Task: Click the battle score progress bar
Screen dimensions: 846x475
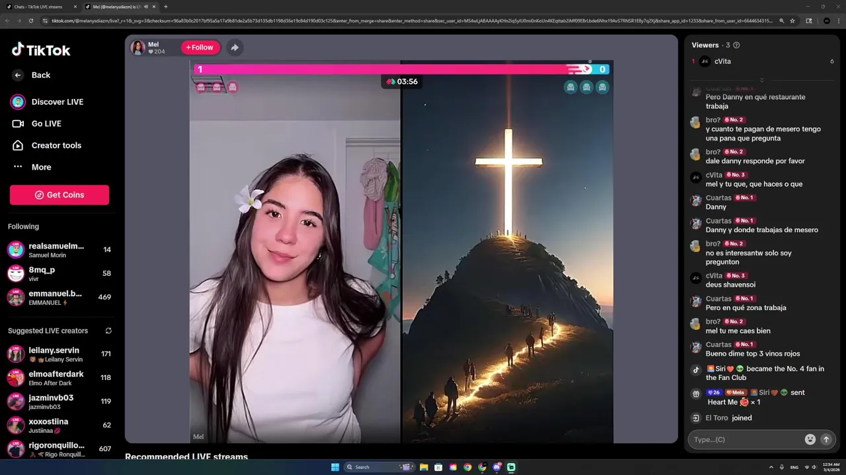Action: coord(402,69)
